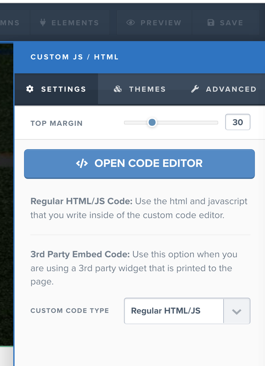
Task: Click the wrench icon on Advanced tab
Action: [x=195, y=89]
